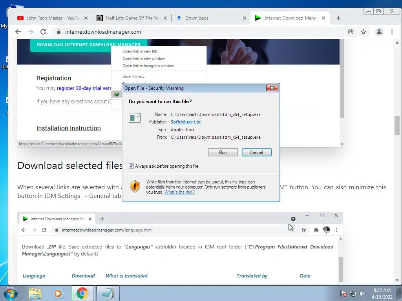The height and width of the screenshot is (301, 402).
Task: Choose Open link in new tab
Action: tap(140, 51)
